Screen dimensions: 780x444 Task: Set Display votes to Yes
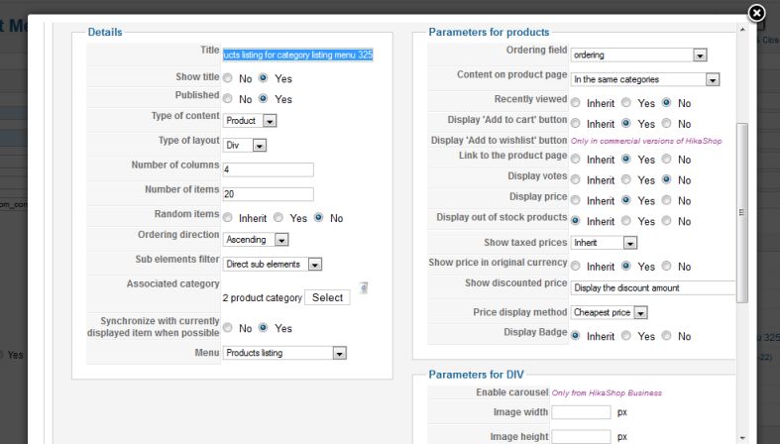click(x=626, y=180)
